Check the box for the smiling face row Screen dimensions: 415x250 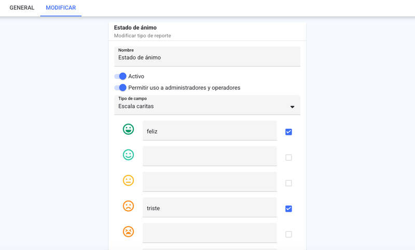point(288,157)
